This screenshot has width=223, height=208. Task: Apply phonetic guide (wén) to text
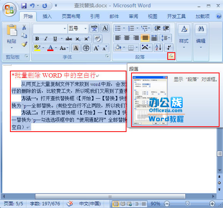94,28
